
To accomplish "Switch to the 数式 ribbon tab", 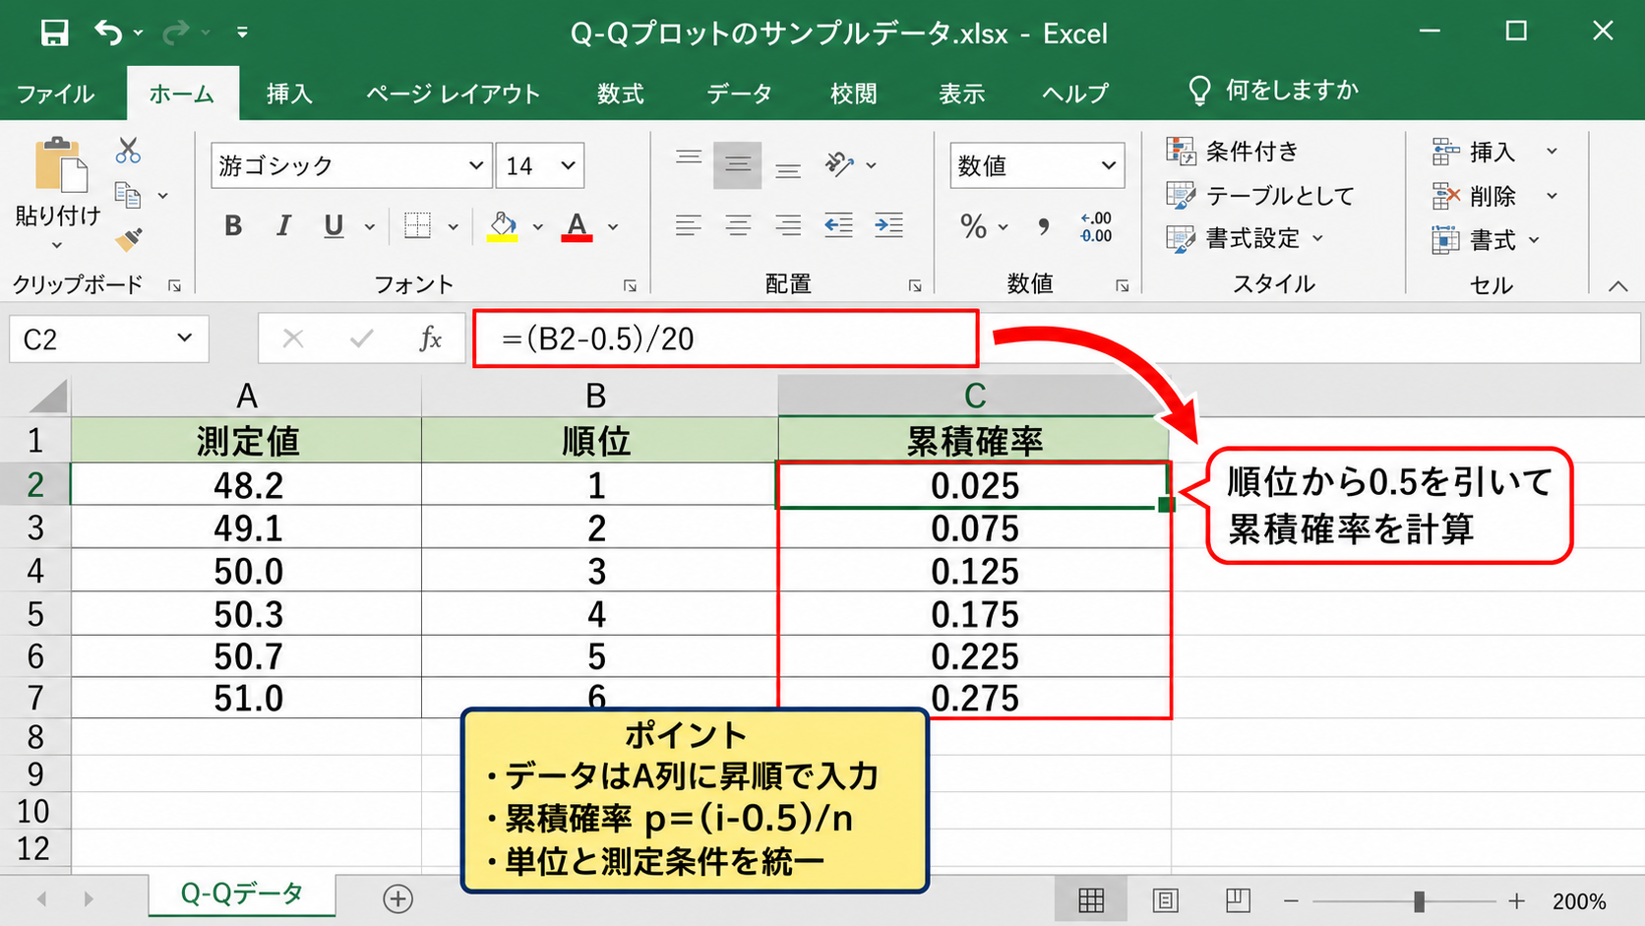I will (621, 93).
